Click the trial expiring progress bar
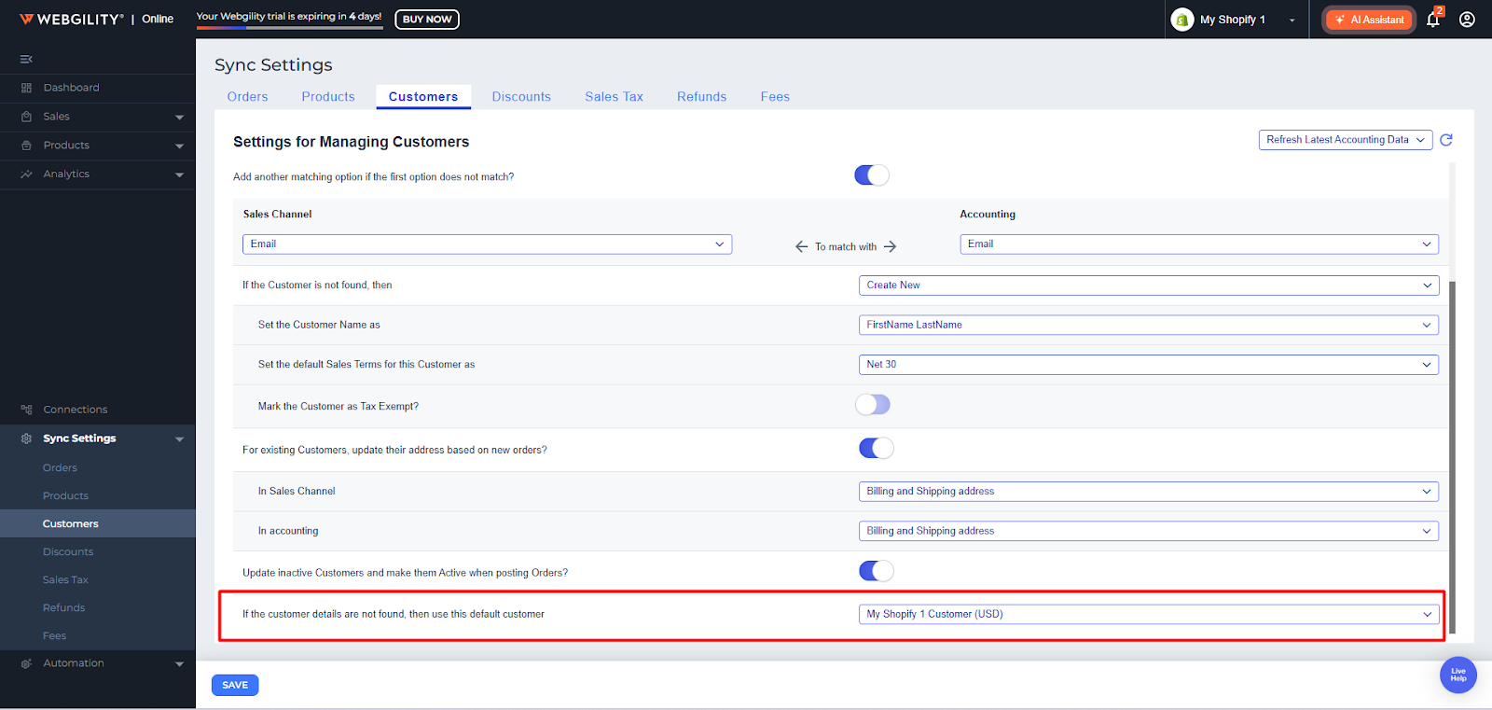 (289, 28)
